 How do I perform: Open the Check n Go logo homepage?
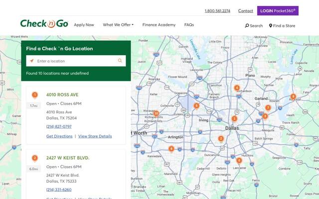pyautogui.click(x=44, y=23)
